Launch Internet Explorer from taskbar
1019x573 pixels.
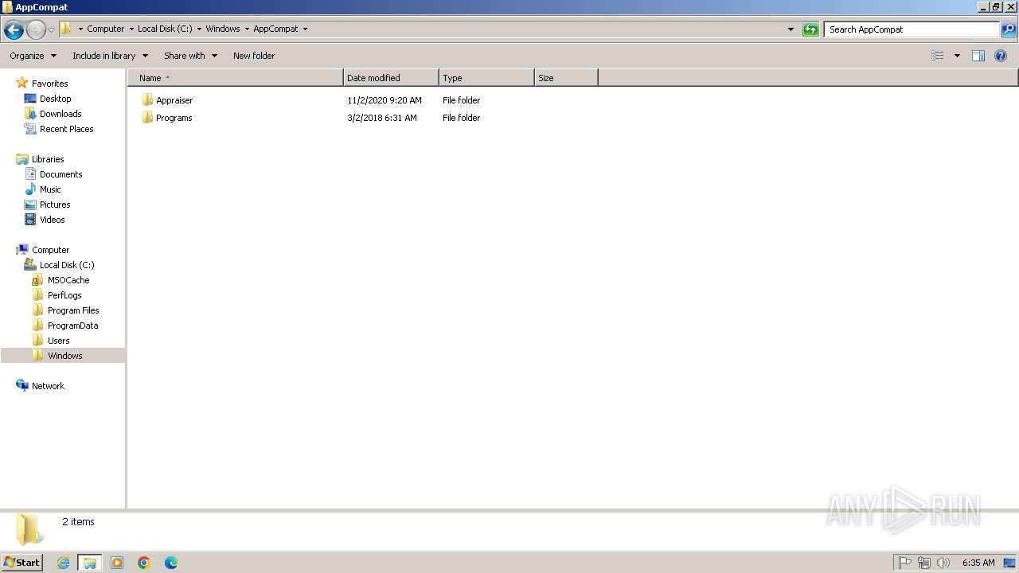63,563
